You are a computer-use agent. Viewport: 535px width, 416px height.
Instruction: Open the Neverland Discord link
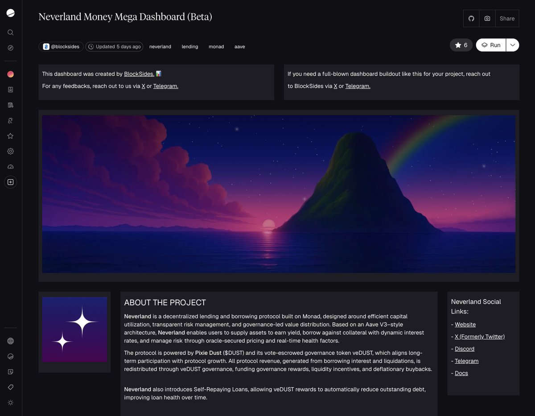465,349
